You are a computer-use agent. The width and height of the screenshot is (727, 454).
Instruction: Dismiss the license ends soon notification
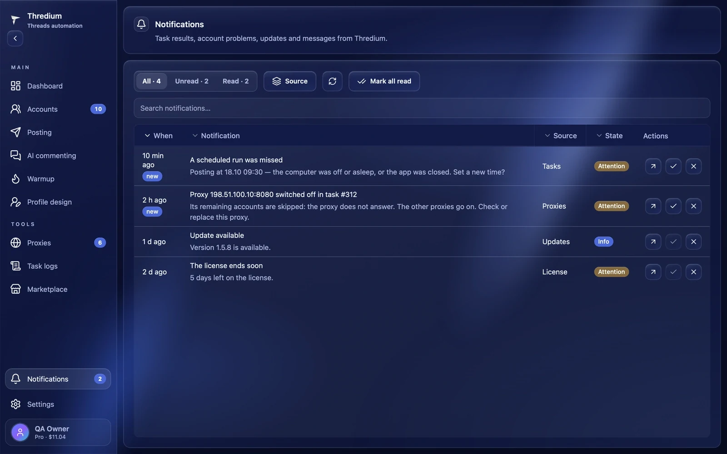[x=693, y=272]
